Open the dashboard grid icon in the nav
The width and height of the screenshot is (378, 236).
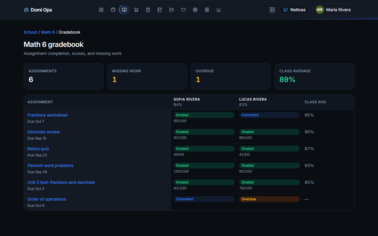point(101,10)
